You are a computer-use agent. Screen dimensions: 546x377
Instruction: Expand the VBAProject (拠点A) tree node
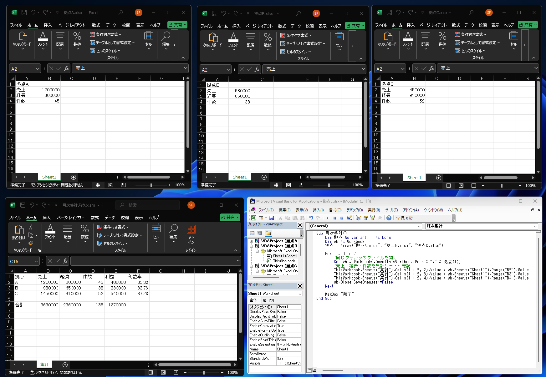pyautogui.click(x=251, y=241)
